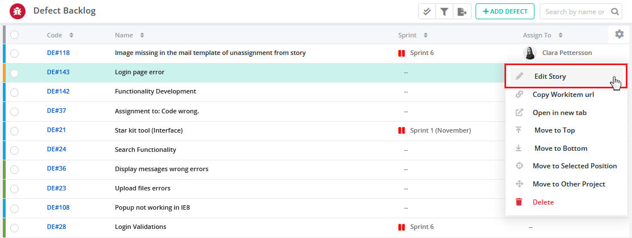This screenshot has height=238, width=632.
Task: Click the red bug Defect Backlog icon
Action: click(18, 12)
